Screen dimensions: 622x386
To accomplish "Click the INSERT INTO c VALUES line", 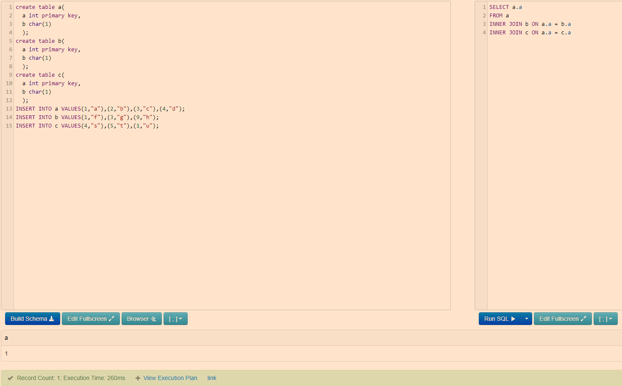I will coord(87,126).
